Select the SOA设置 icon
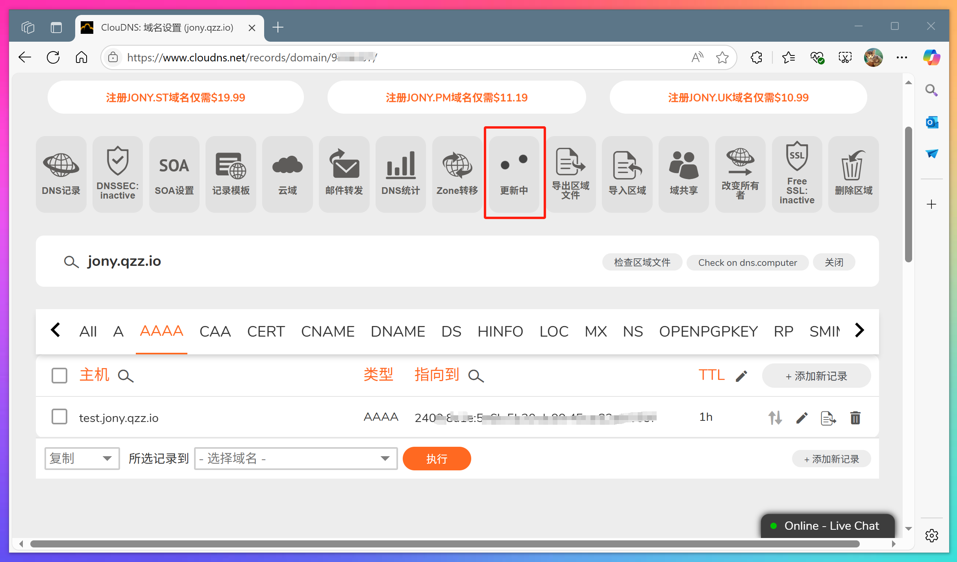This screenshot has height=562, width=957. coord(174,173)
